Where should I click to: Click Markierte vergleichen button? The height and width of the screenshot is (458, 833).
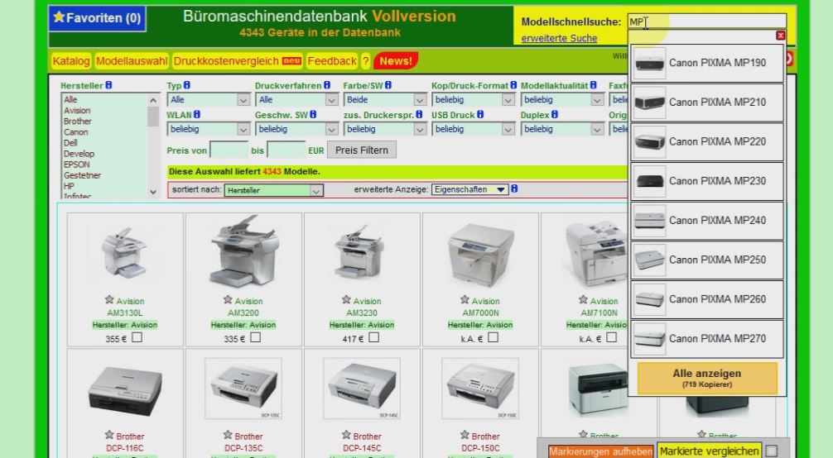pyautogui.click(x=710, y=451)
